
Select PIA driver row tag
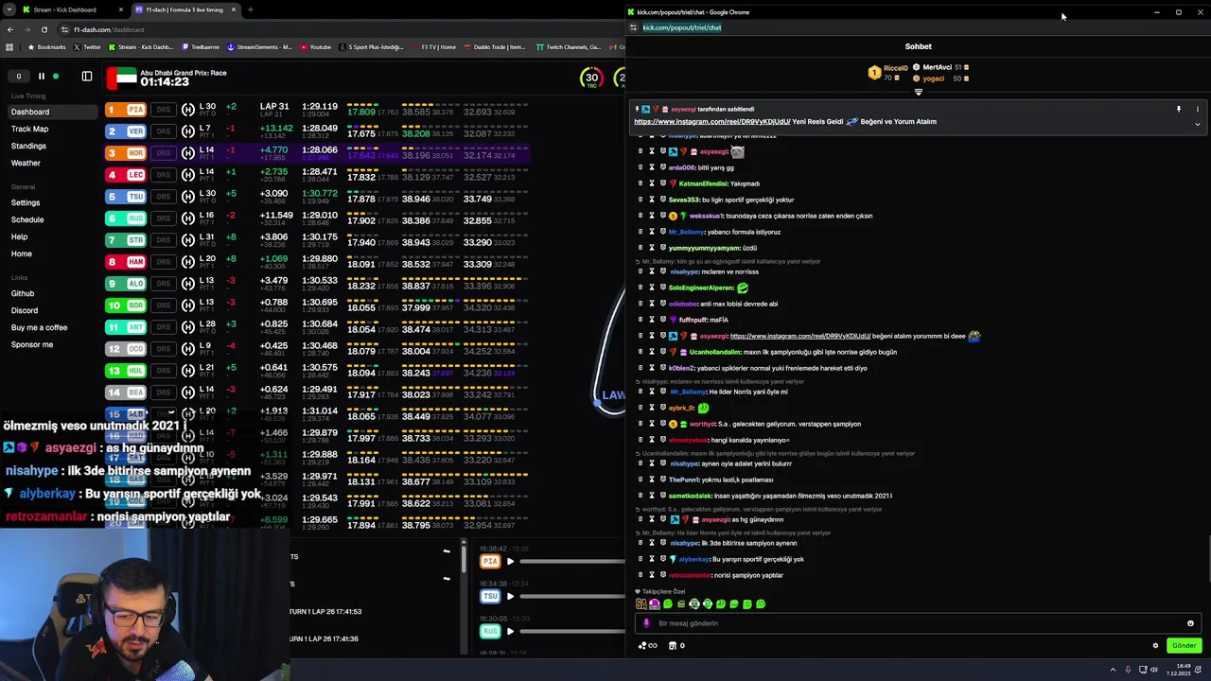tap(126, 110)
